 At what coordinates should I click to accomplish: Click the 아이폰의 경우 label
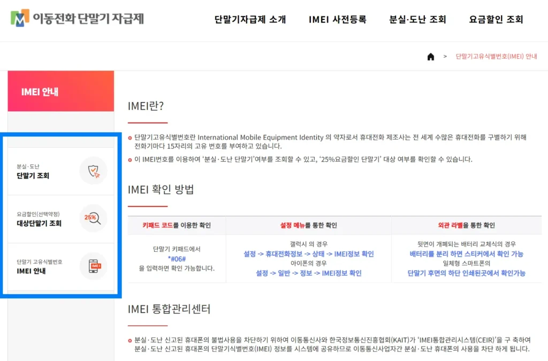pyautogui.click(x=309, y=263)
